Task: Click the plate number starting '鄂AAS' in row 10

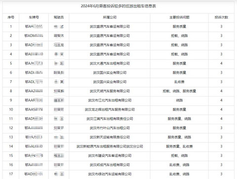Action: pyautogui.click(x=34, y=109)
